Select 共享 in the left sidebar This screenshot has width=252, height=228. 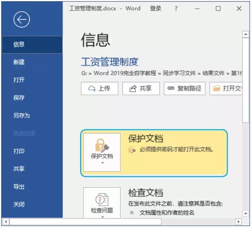[19, 169]
